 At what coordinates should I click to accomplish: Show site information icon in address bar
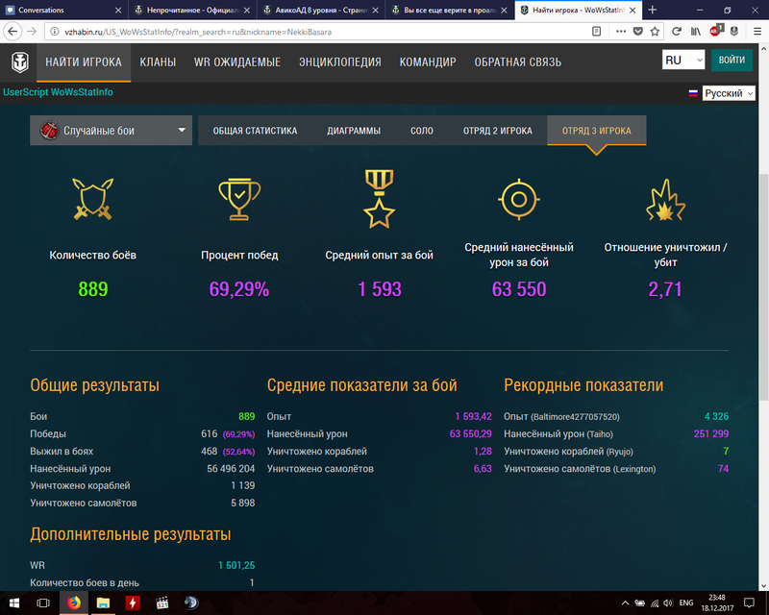[55, 32]
